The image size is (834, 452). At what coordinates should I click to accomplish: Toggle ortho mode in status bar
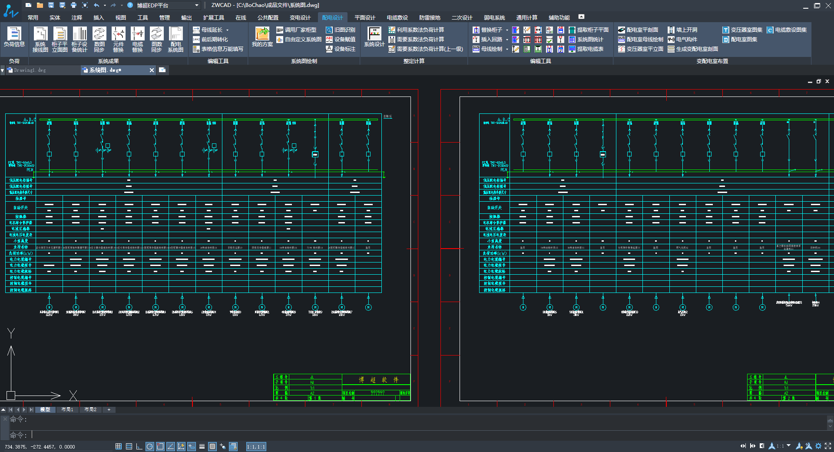click(x=139, y=446)
